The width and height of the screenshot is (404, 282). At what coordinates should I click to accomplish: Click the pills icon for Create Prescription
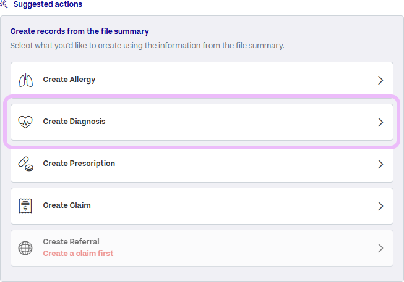(x=25, y=164)
